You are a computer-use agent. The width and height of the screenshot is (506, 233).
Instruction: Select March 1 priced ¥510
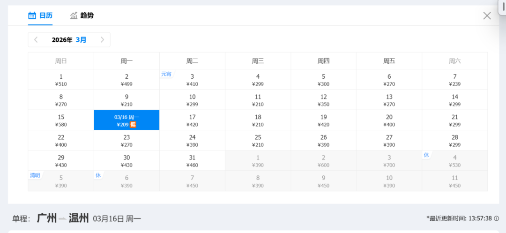pos(61,80)
